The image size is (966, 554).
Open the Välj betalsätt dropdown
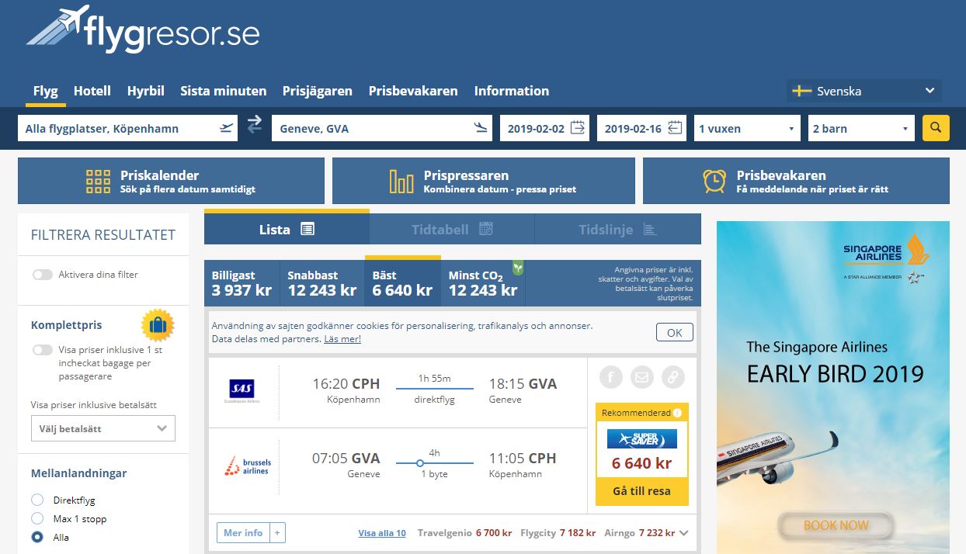click(103, 428)
